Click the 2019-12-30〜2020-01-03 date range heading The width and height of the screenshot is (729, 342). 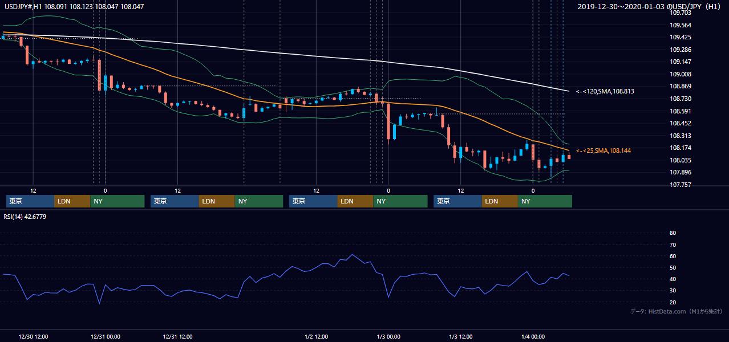(650, 6)
